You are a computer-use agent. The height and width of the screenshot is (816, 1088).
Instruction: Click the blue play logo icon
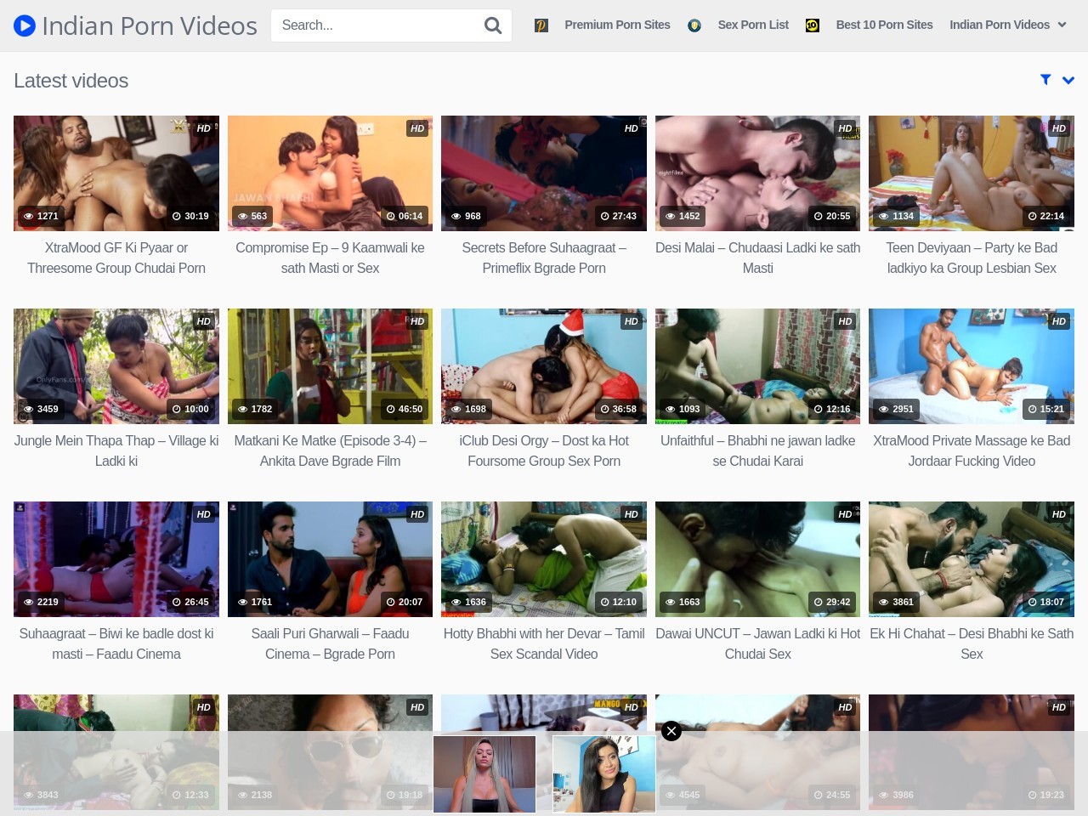click(x=25, y=26)
